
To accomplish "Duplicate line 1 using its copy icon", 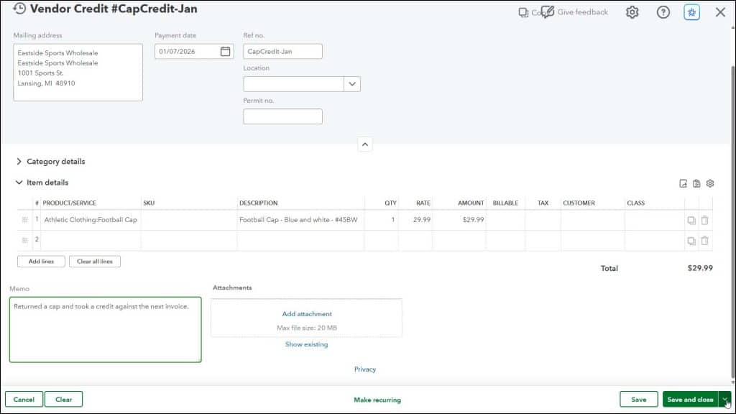I will point(691,220).
